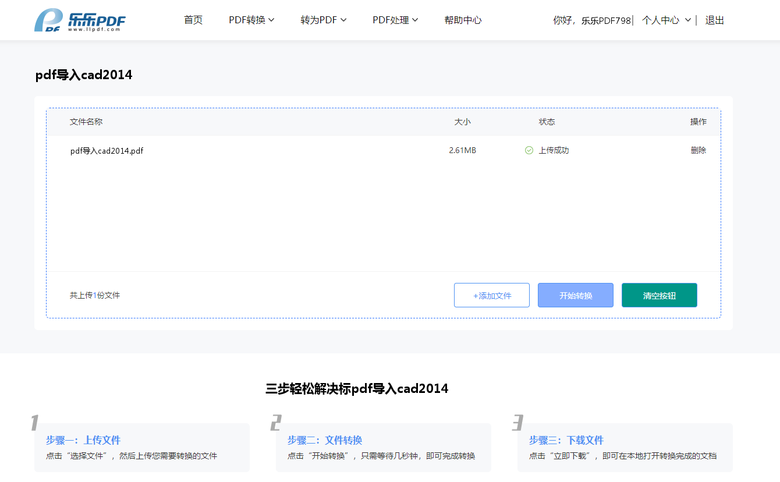Click the 退出 logout link
This screenshot has width=780, height=482.
click(715, 20)
